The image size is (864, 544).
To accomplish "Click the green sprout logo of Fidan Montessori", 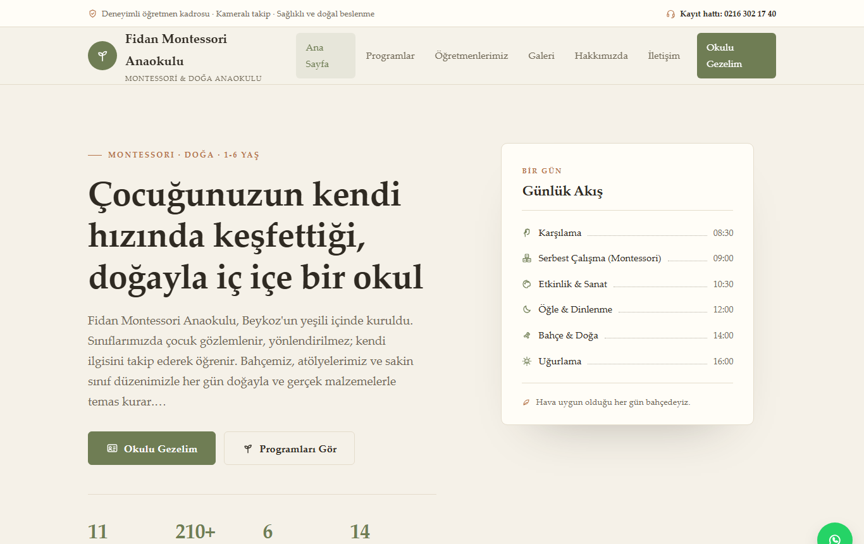I will tap(102, 56).
